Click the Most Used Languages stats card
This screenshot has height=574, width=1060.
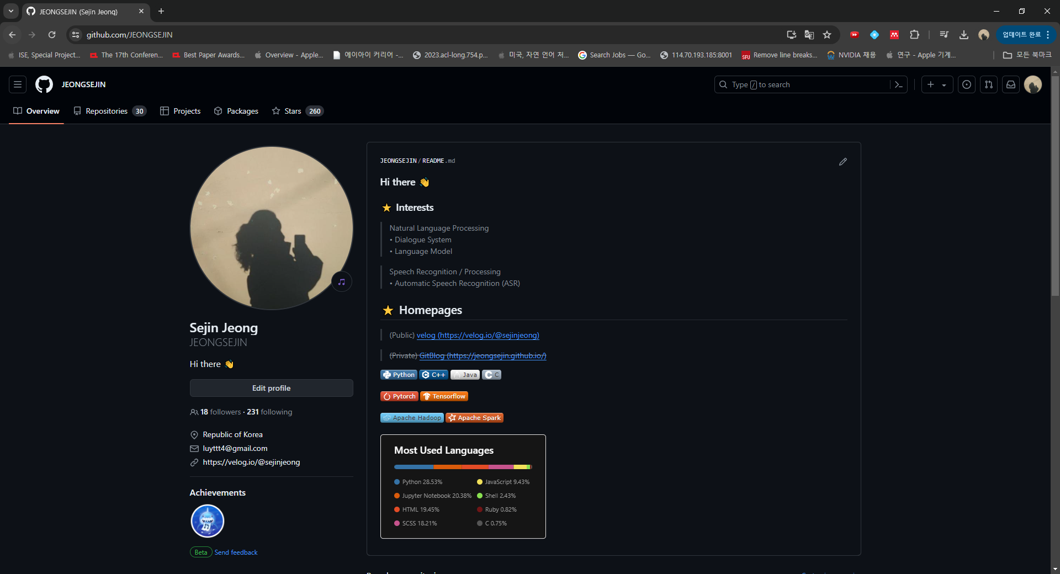click(x=463, y=486)
